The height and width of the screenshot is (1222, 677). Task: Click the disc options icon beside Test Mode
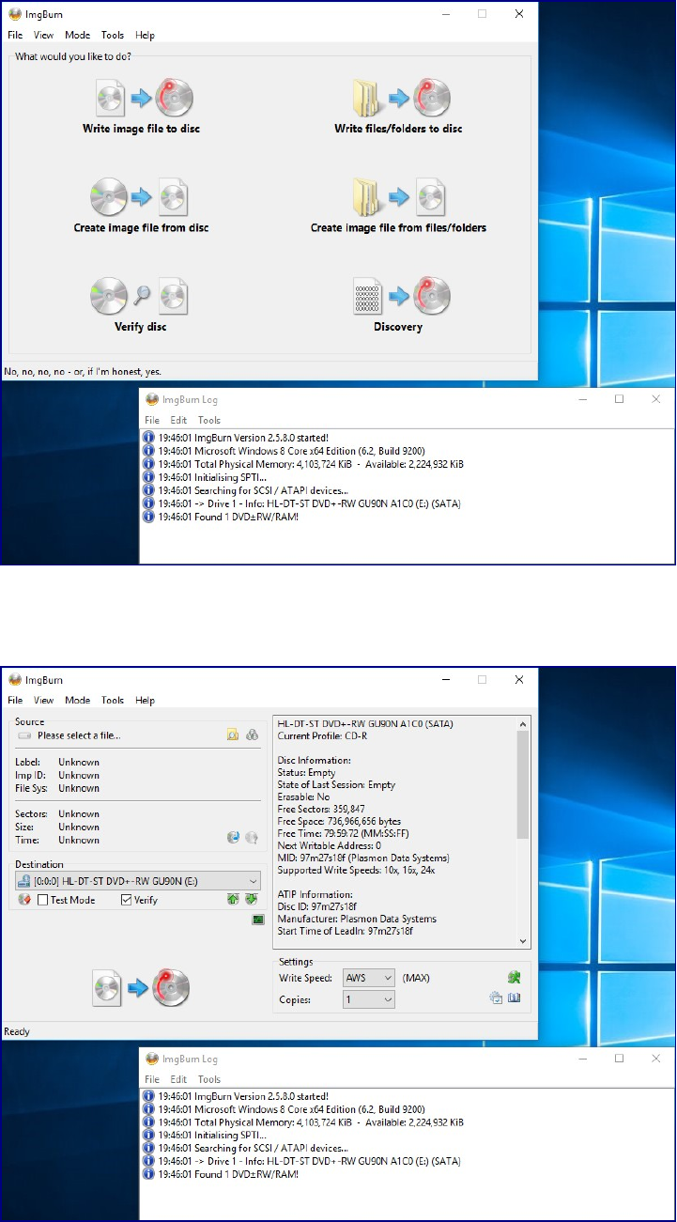point(25,900)
